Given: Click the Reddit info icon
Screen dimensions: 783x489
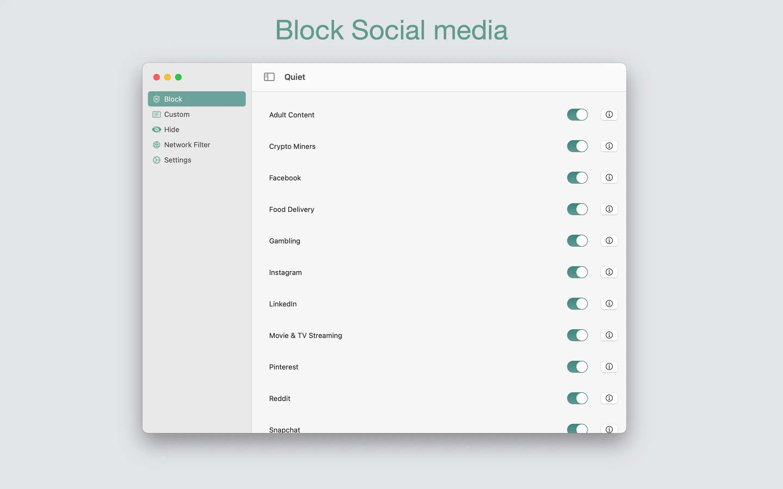Looking at the screenshot, I should [x=609, y=398].
